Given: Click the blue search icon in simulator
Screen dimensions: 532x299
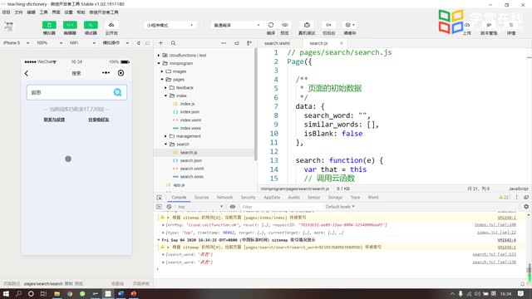Looking at the screenshot, I should pyautogui.click(x=117, y=92).
